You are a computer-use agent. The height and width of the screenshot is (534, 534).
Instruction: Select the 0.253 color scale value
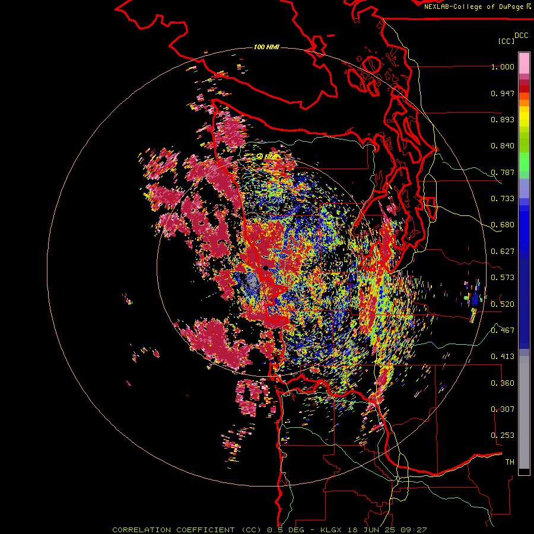tap(503, 436)
